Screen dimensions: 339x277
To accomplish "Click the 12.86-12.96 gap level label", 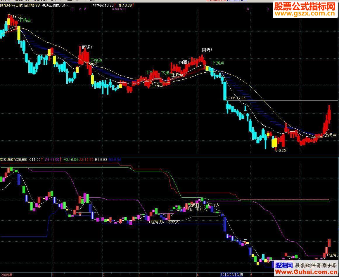I will (x=236, y=98).
